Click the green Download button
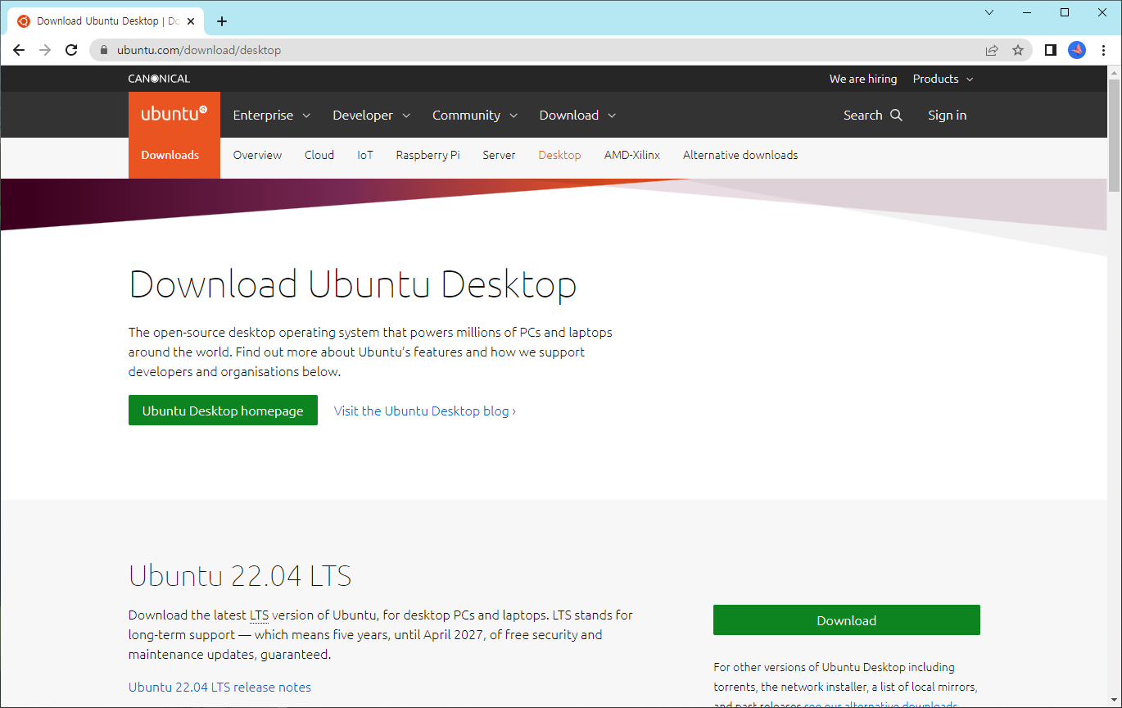Image resolution: width=1122 pixels, height=708 pixels. coord(847,620)
